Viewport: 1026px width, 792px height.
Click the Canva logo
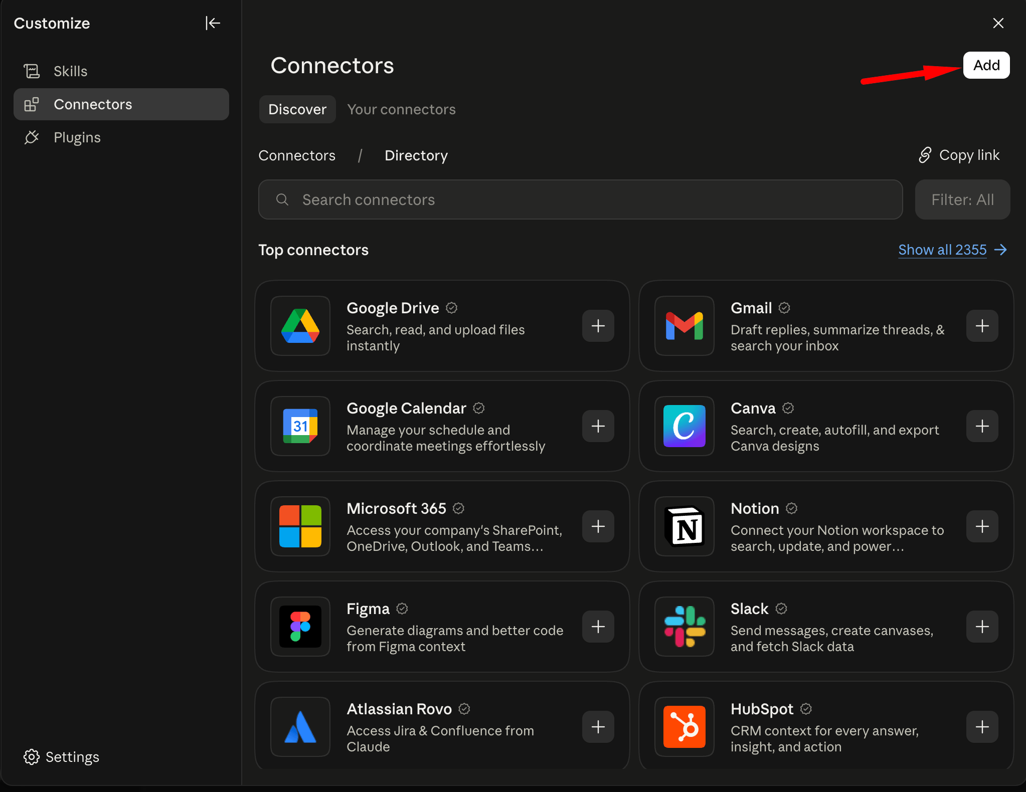tap(685, 426)
